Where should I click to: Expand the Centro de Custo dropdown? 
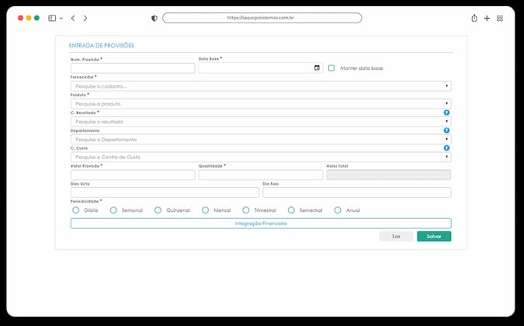261,157
